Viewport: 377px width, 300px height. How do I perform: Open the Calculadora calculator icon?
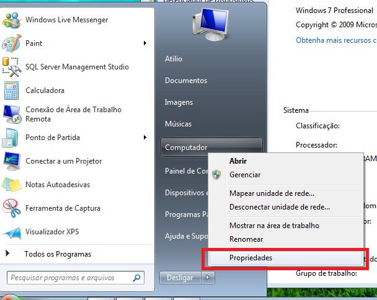(11, 90)
